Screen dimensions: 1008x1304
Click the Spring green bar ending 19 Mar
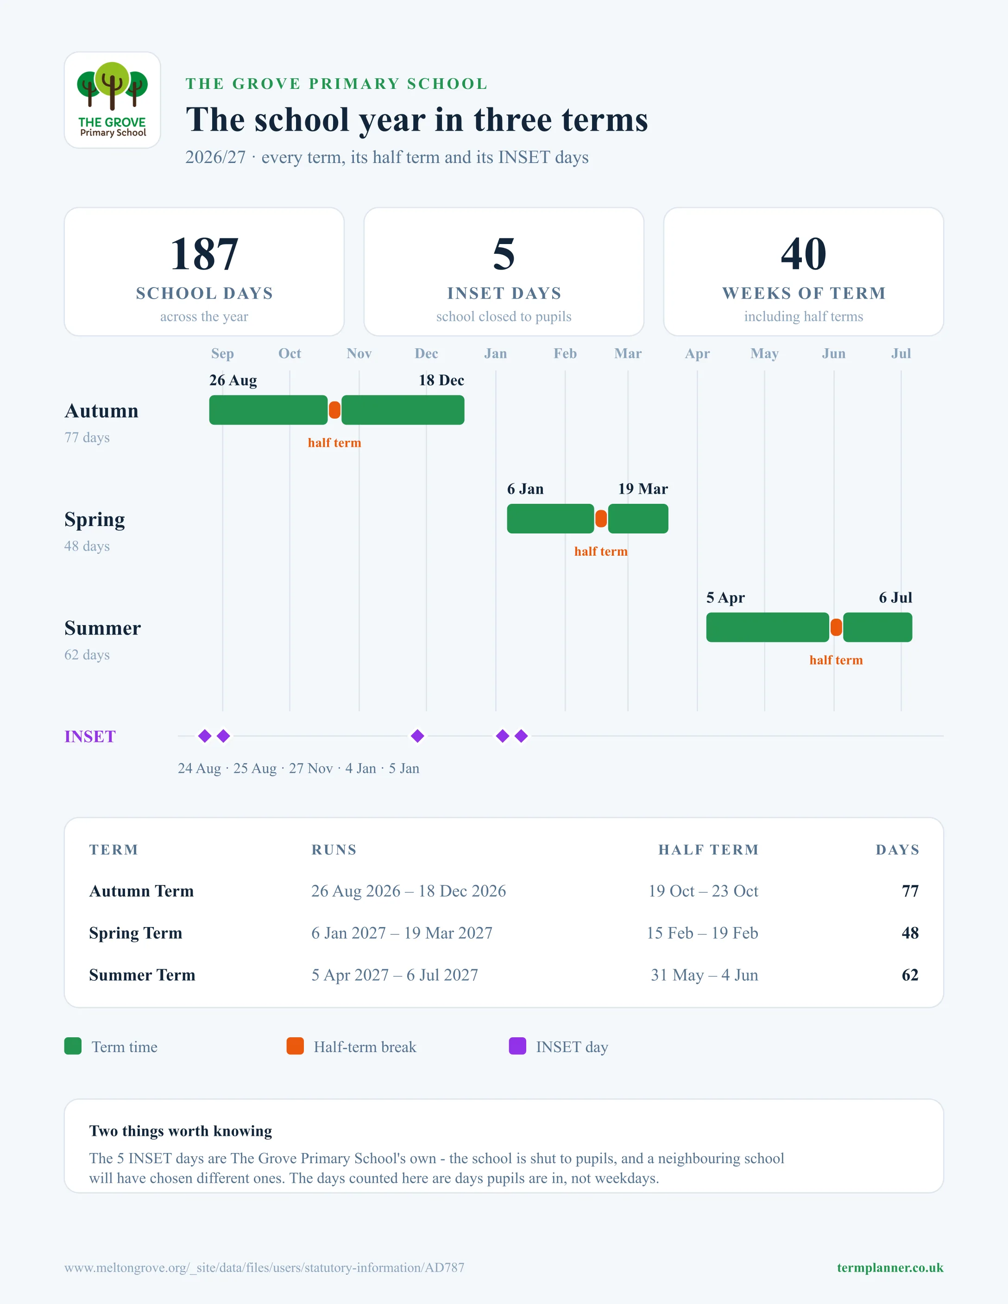click(638, 519)
